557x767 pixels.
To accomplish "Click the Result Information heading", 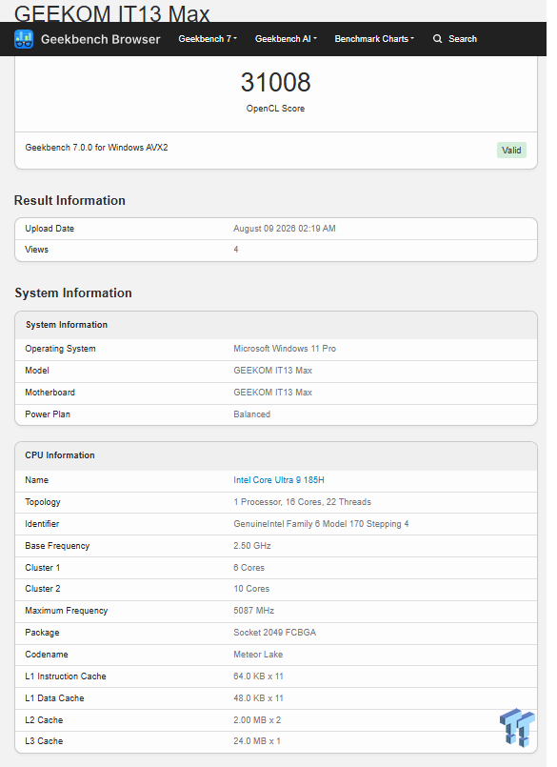I will (70, 200).
